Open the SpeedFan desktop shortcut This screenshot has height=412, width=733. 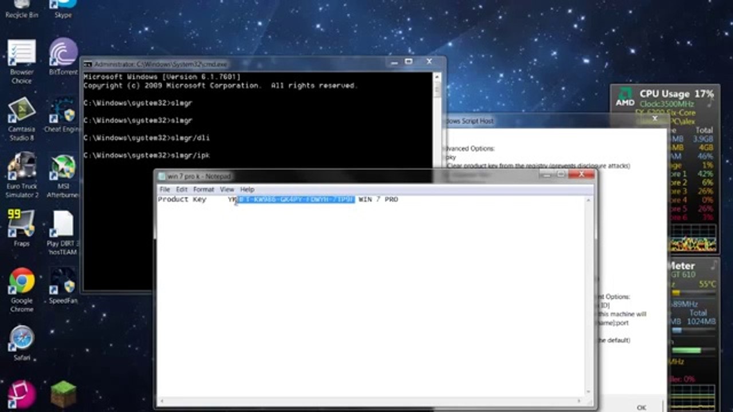[63, 286]
